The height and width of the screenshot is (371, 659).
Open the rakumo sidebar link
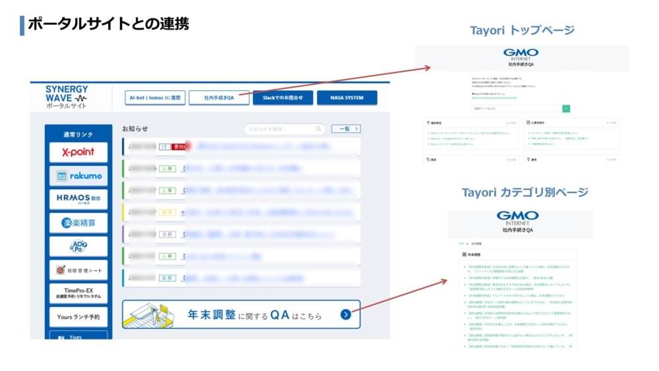(78, 176)
